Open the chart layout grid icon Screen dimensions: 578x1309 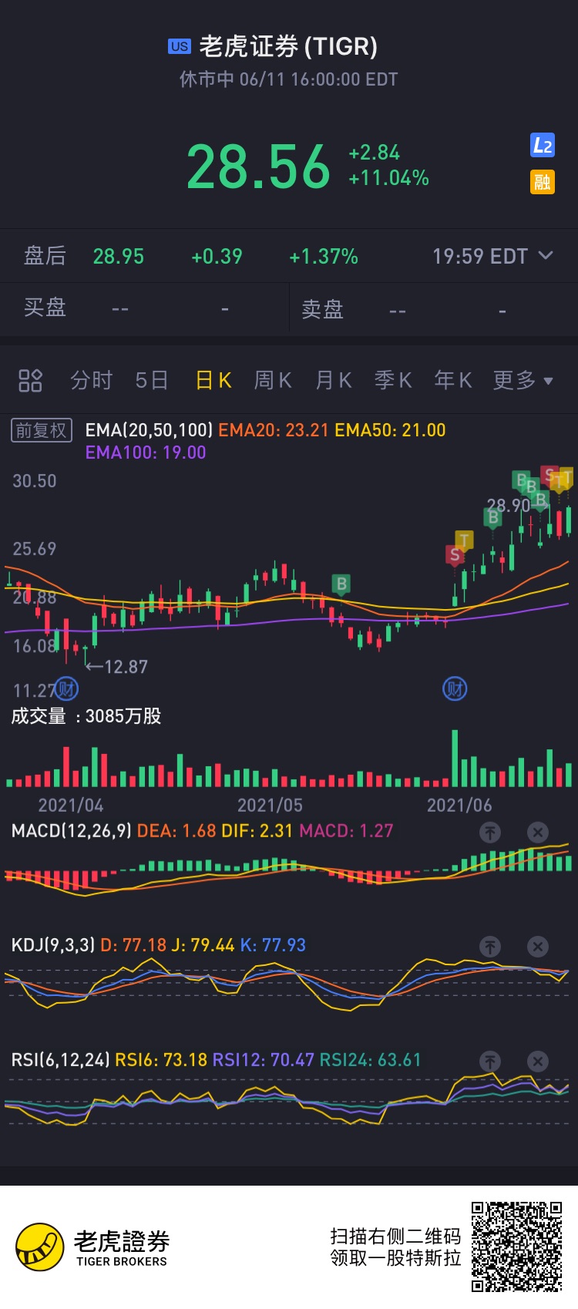[30, 380]
